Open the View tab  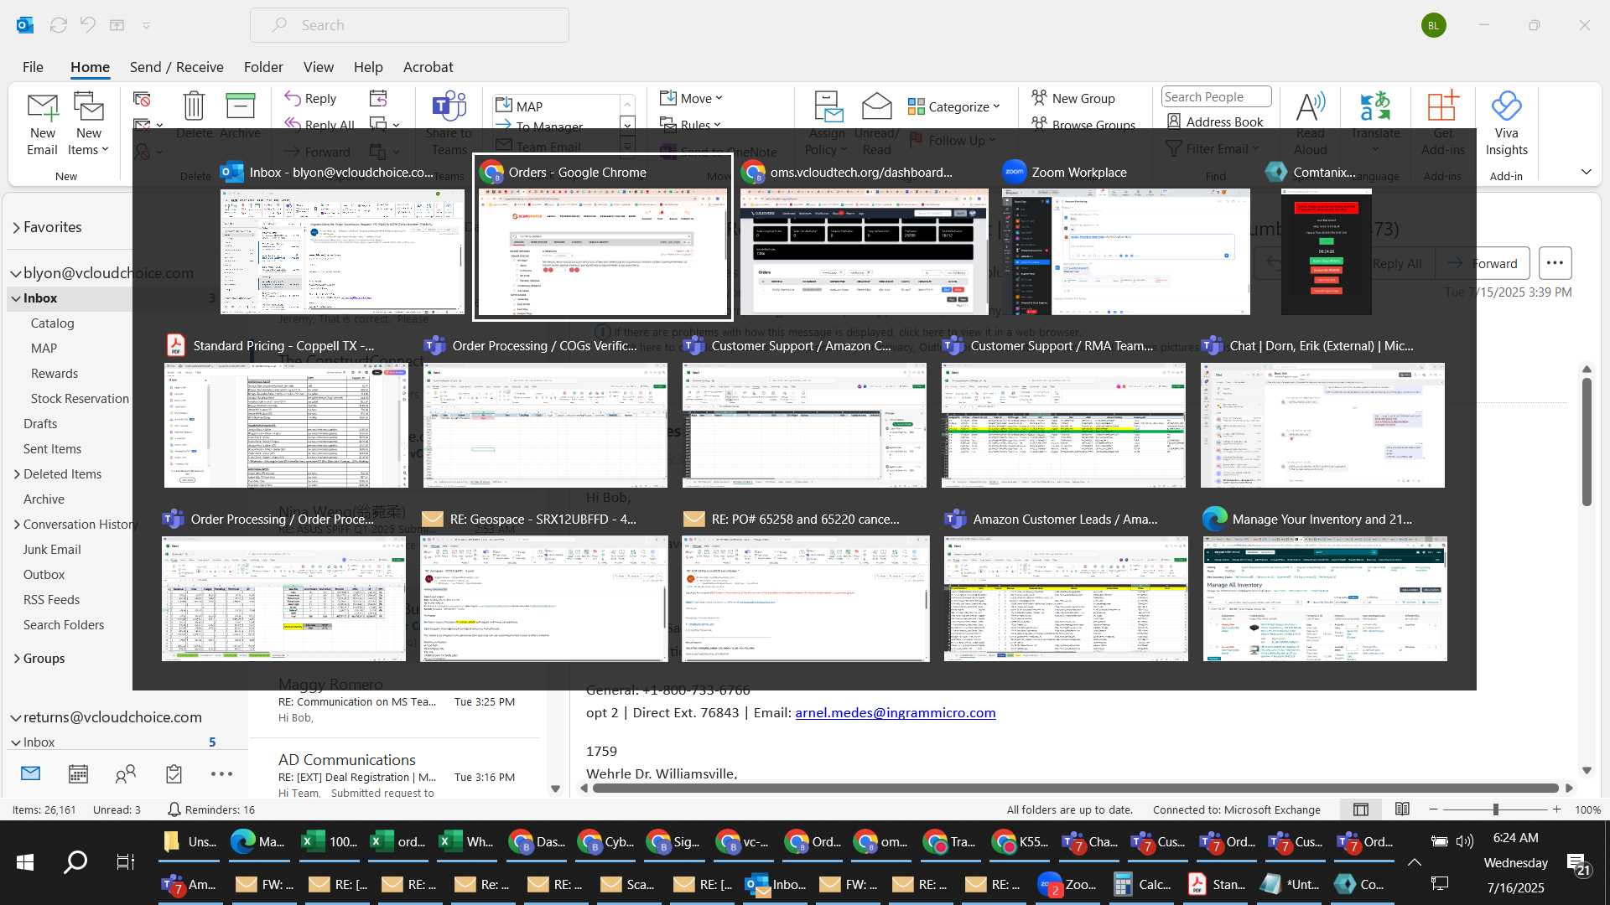(x=318, y=67)
